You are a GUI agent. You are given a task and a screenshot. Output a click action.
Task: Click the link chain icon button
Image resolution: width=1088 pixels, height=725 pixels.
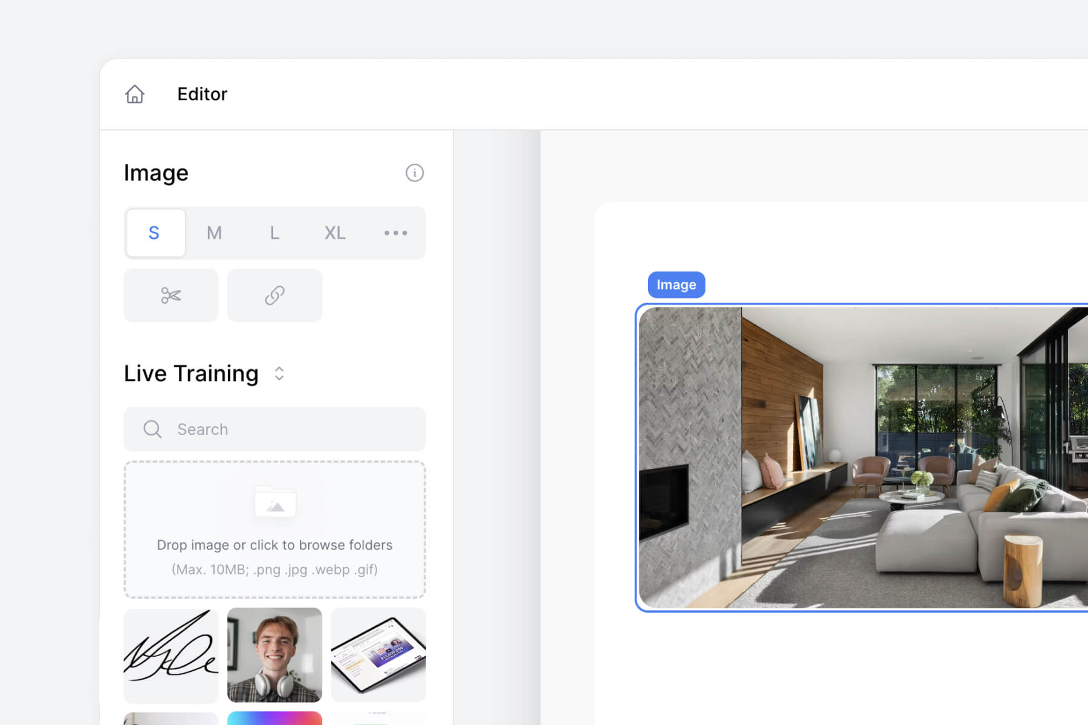click(x=274, y=295)
